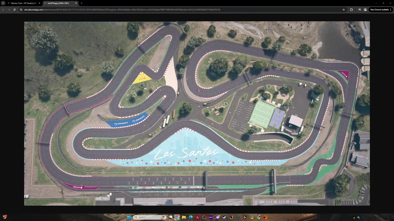Open the red A app on the taskbar
Viewport: 394px width, 221px height.
pyautogui.click(x=197, y=217)
